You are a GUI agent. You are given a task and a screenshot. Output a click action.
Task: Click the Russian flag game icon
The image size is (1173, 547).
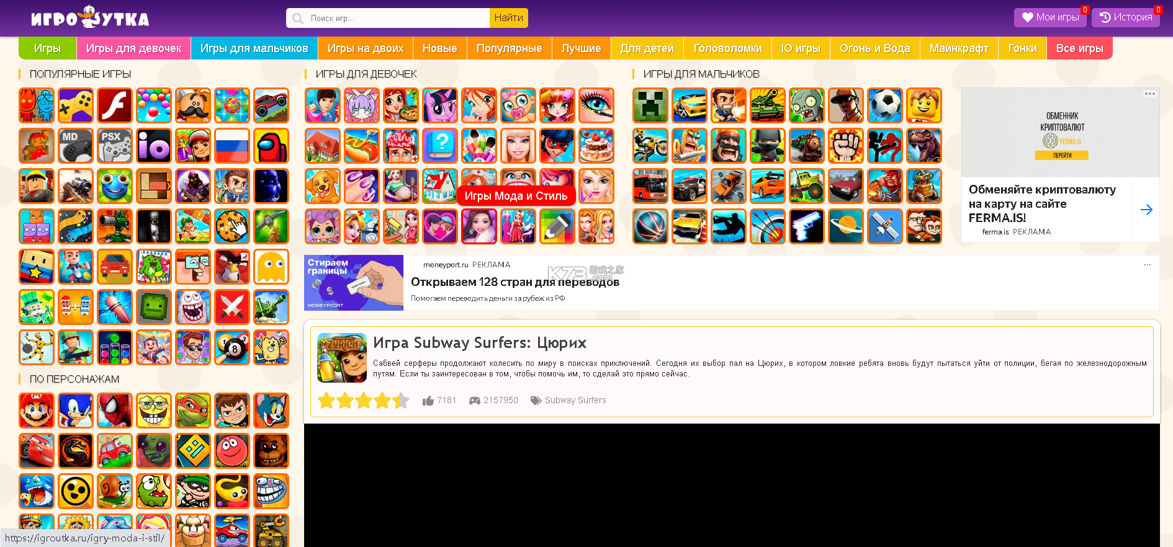232,146
